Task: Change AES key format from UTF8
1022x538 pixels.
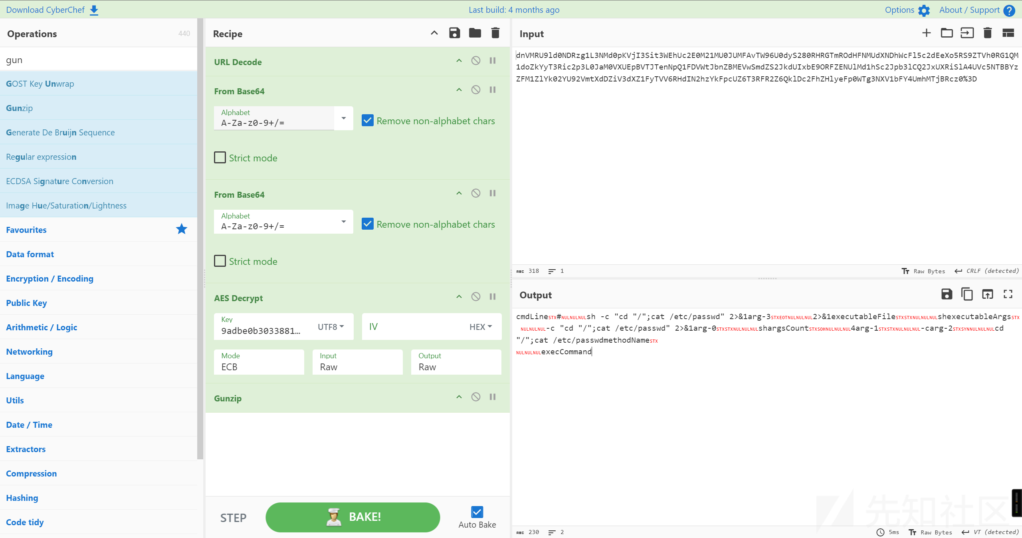Action: click(x=331, y=327)
